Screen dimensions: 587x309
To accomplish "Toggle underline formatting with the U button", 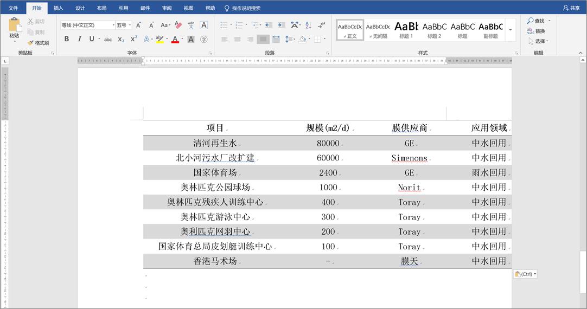I will [92, 39].
